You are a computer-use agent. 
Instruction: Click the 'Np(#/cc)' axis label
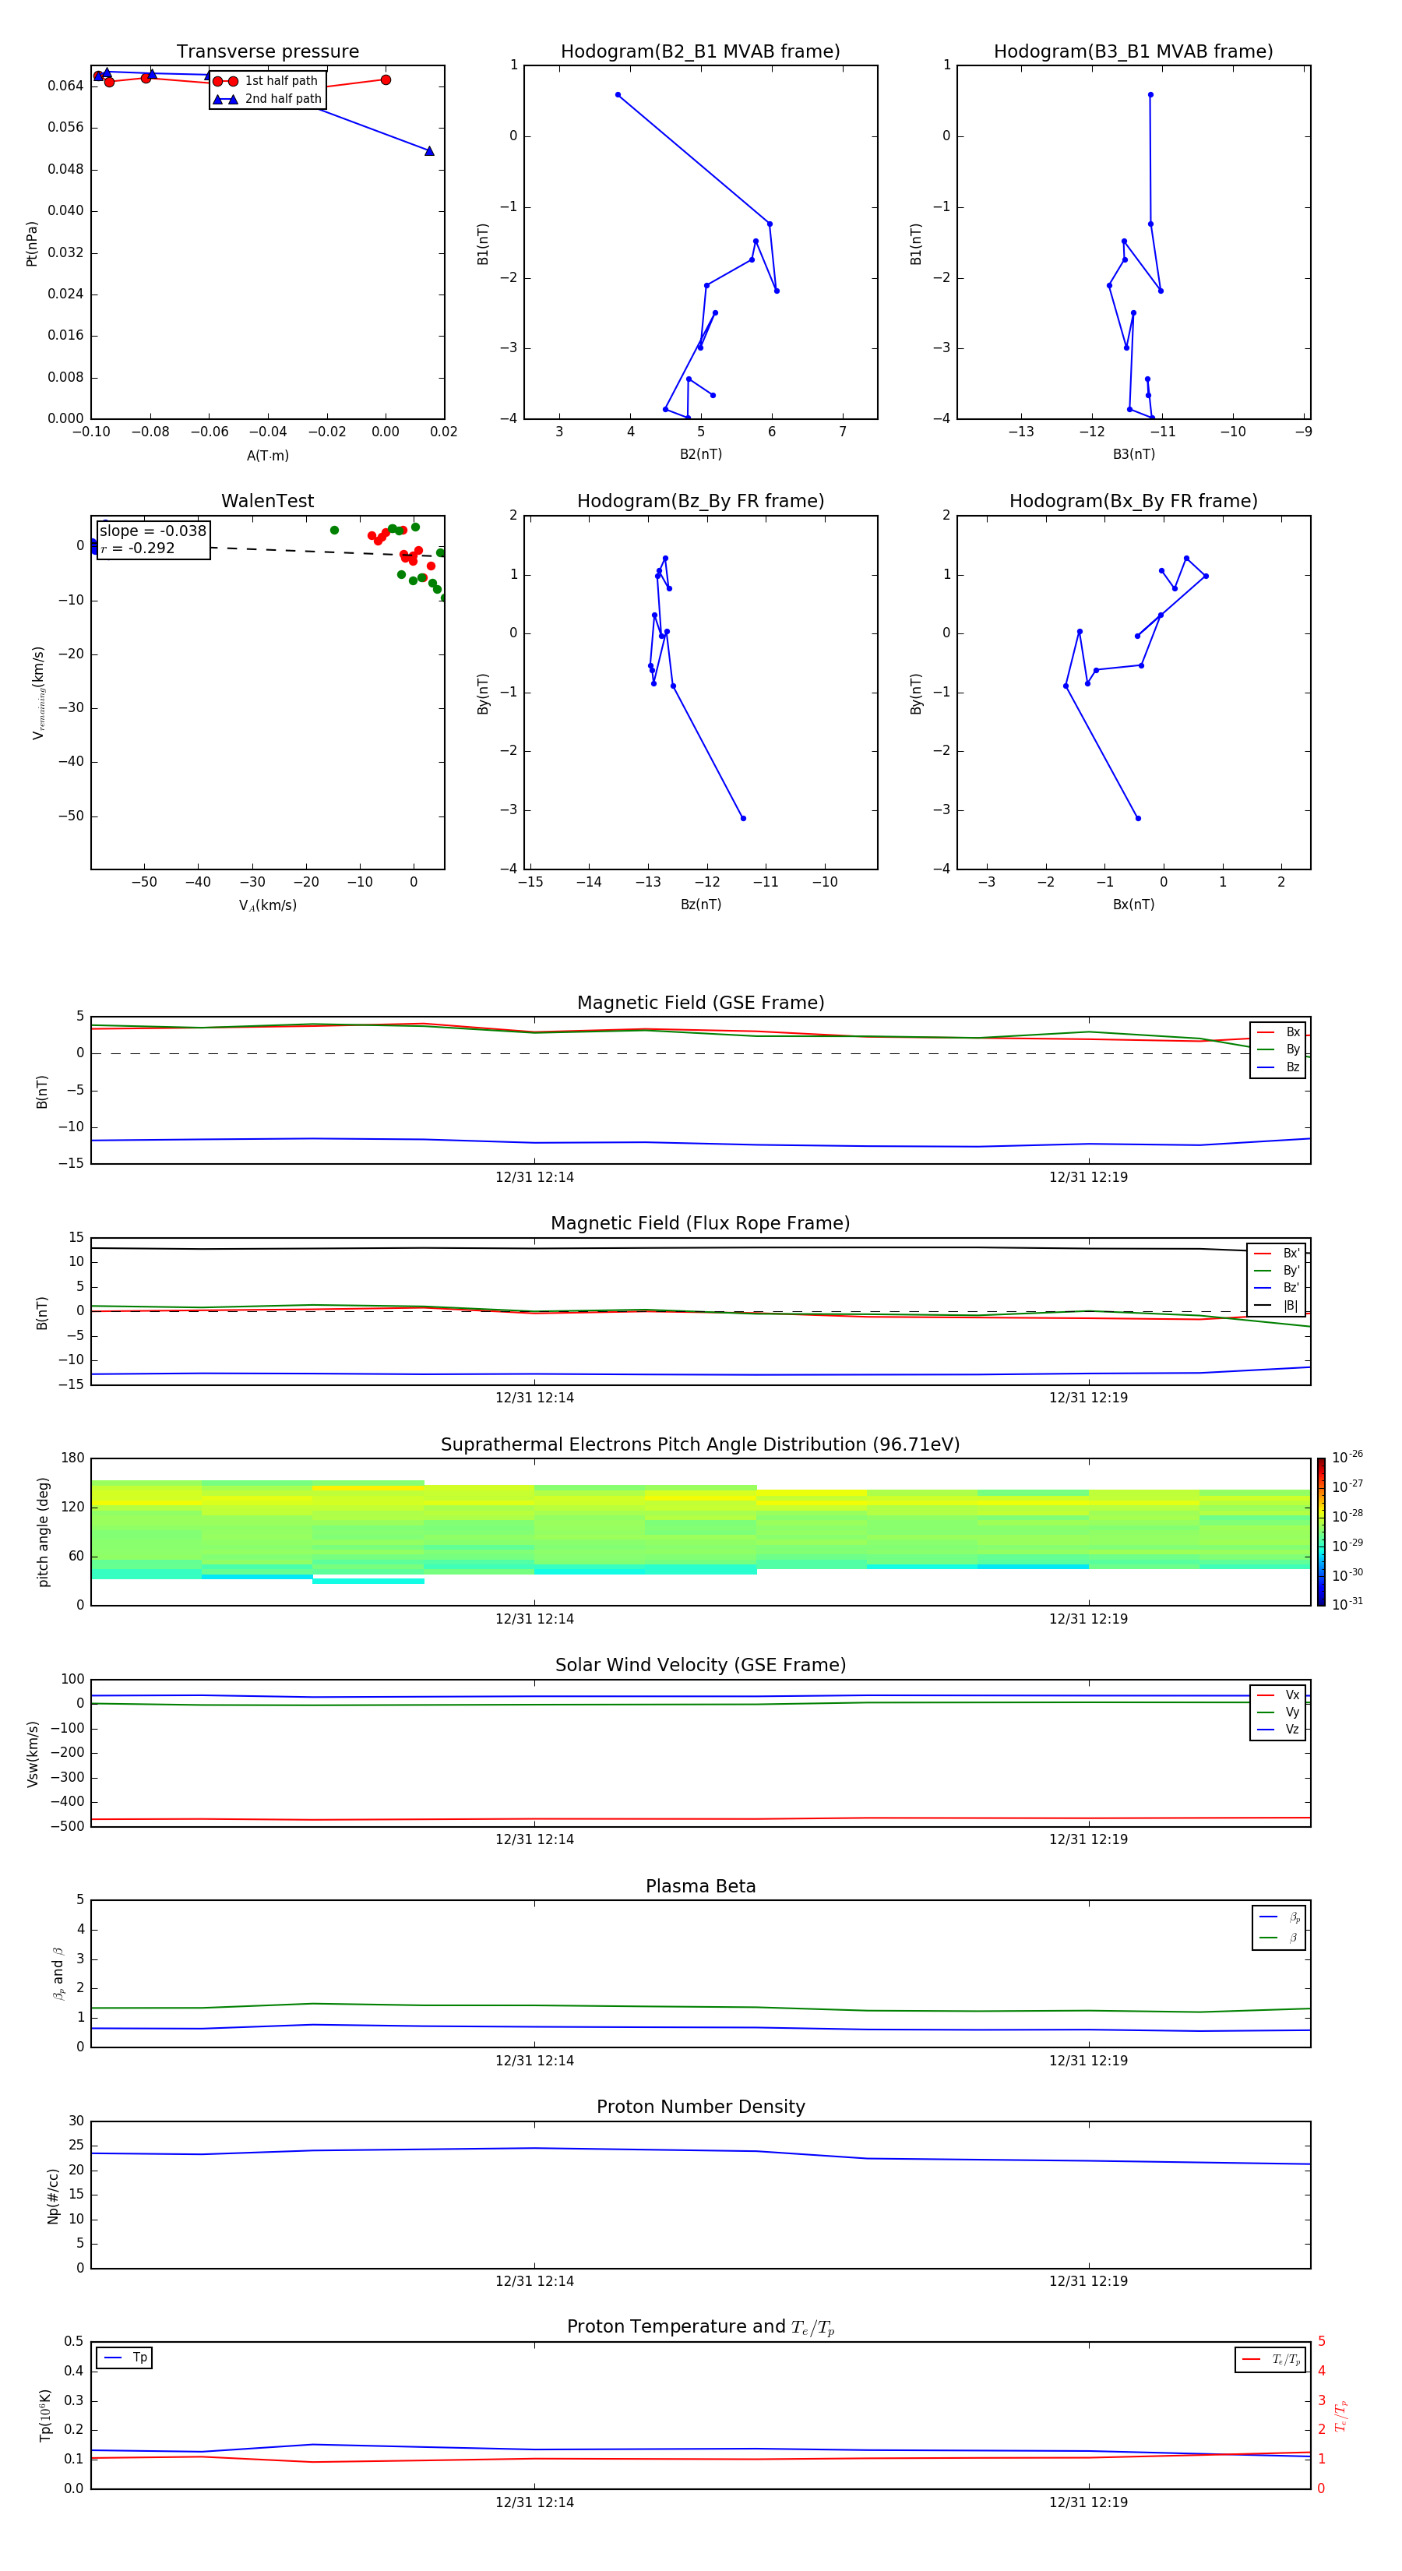pyautogui.click(x=53, y=2195)
